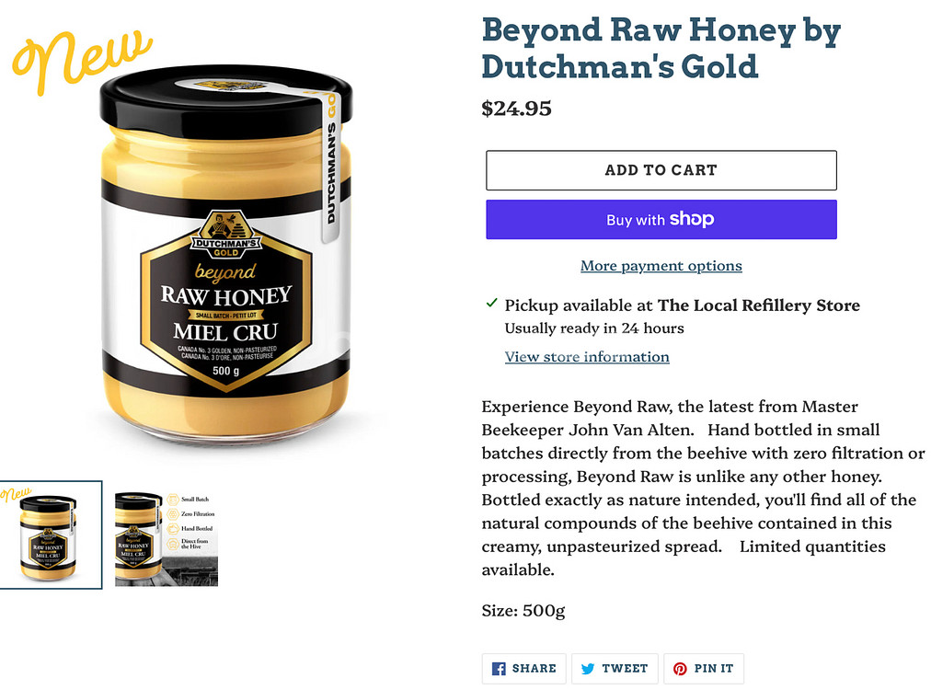
Task: Click The Local Refillery Store name
Action: pyautogui.click(x=759, y=305)
